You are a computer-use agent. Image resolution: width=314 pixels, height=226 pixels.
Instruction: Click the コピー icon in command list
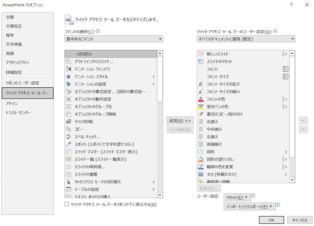pyautogui.click(x=69, y=129)
